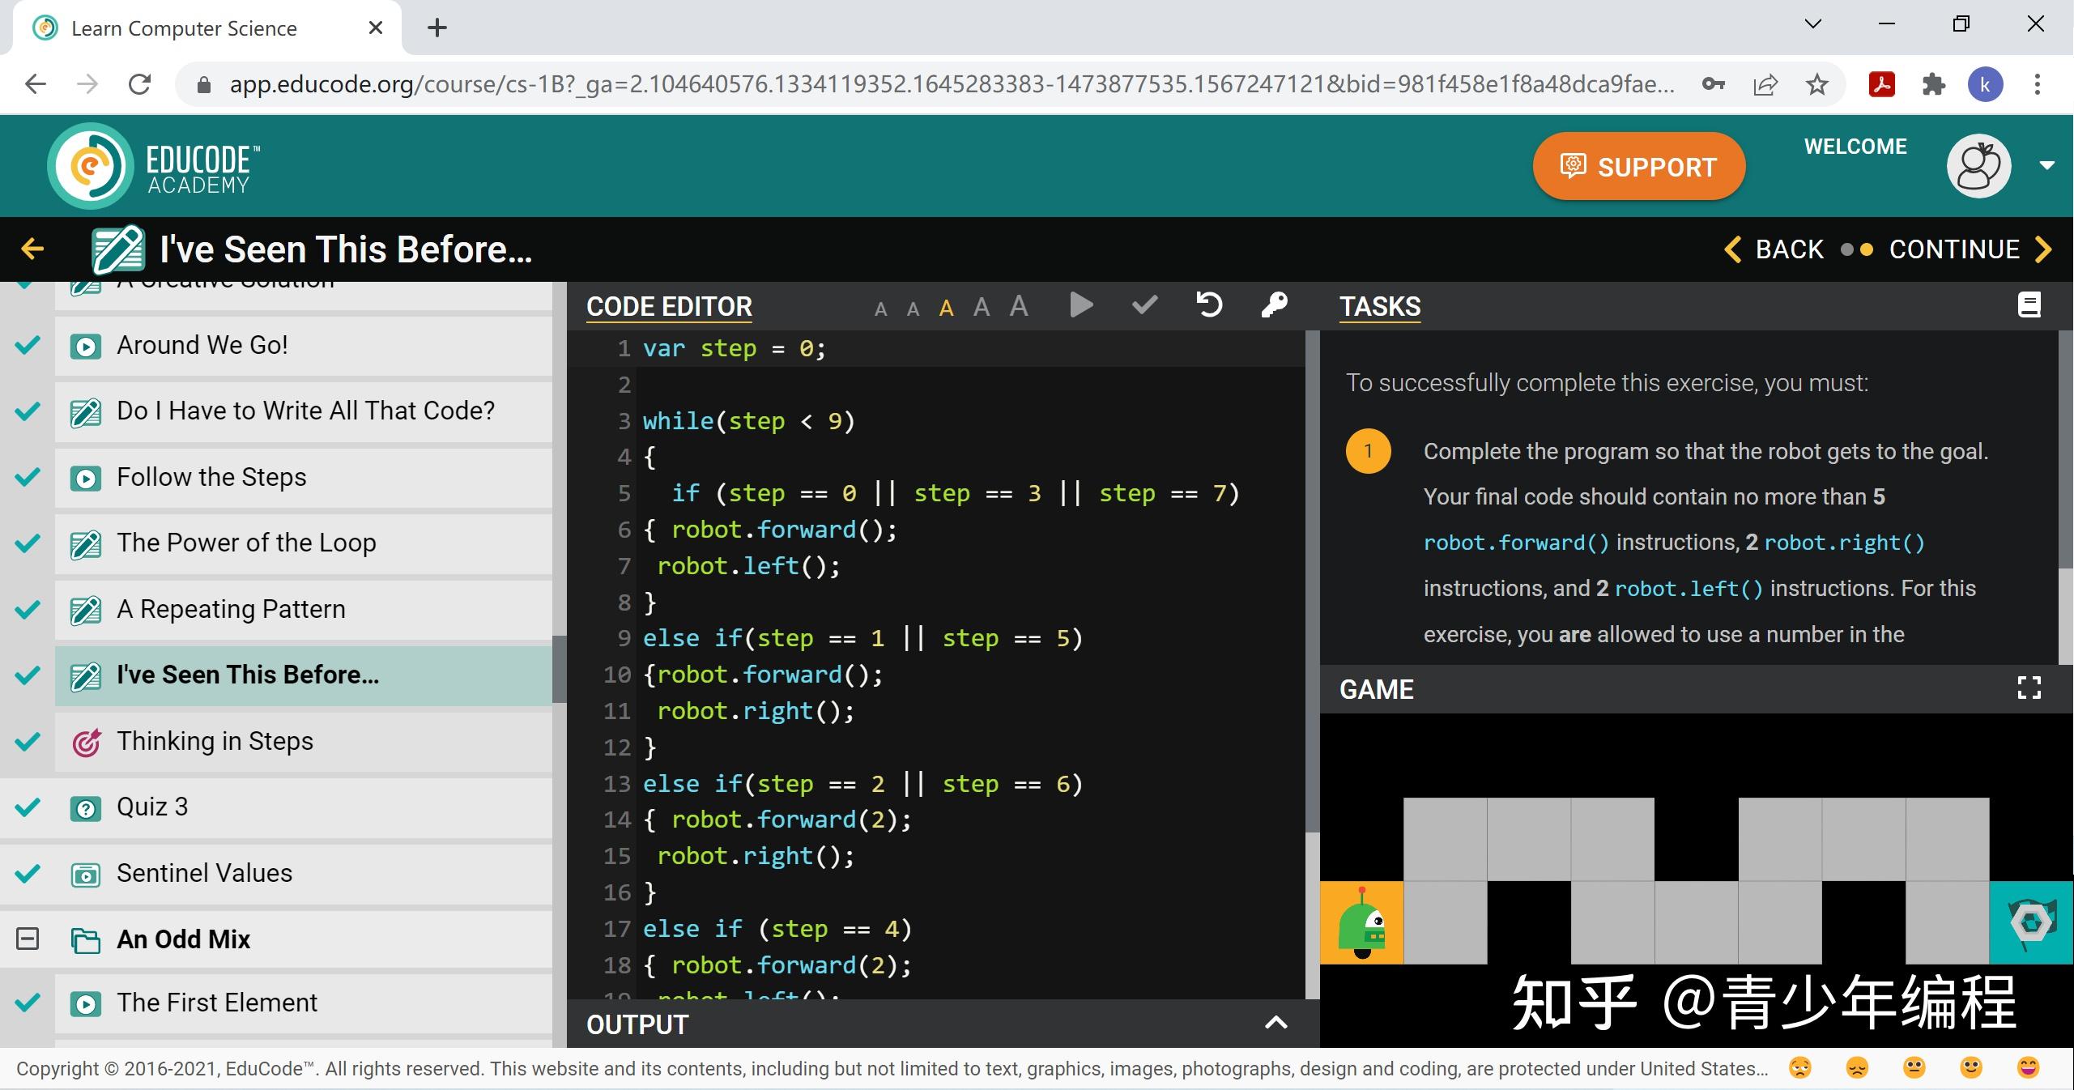Open the 'A Repeating Pattern' lesson

click(304, 610)
